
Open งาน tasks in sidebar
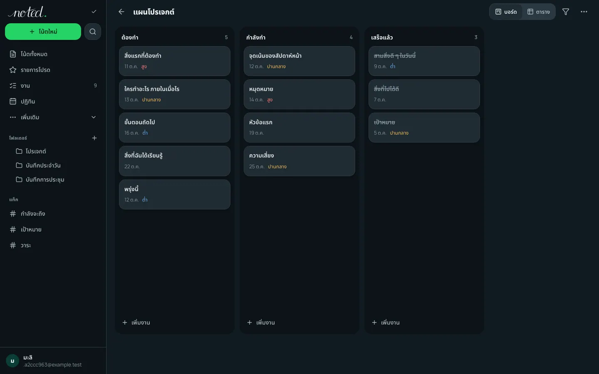click(x=53, y=86)
